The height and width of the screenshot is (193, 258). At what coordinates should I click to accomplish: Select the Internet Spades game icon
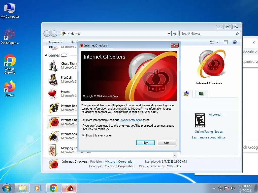[54, 136]
